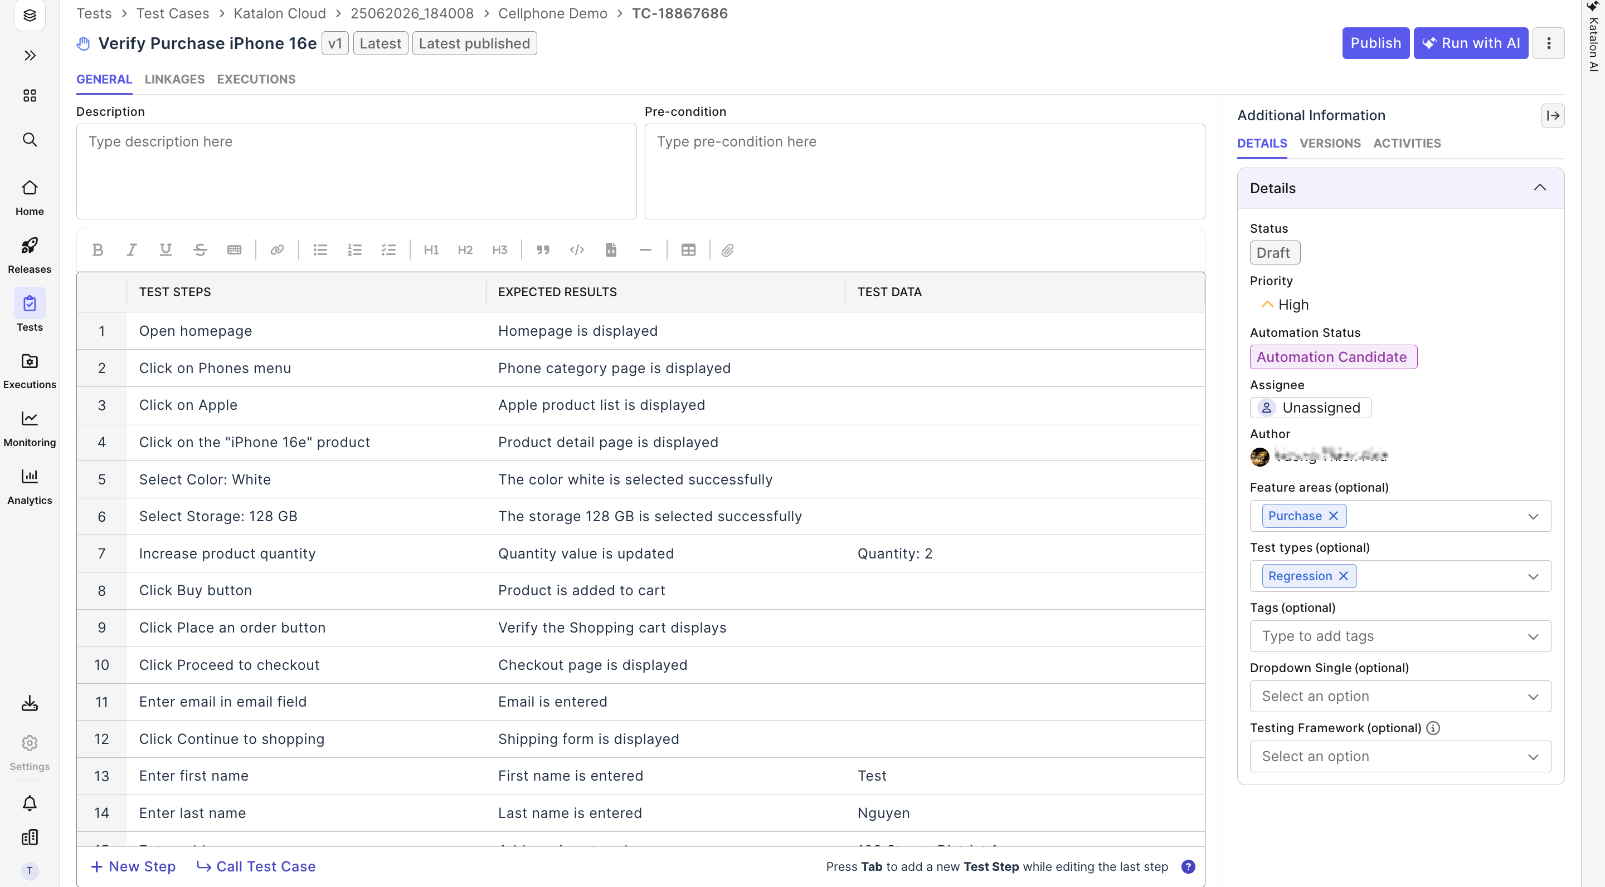Viewport: 1605px width, 887px height.
Task: Insert a horizontal rule
Action: coord(645,250)
